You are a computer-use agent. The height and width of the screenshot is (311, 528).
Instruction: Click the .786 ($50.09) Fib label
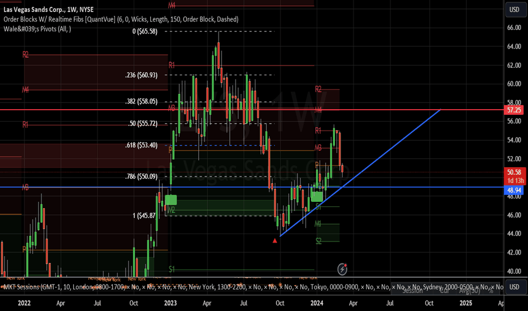coord(142,176)
